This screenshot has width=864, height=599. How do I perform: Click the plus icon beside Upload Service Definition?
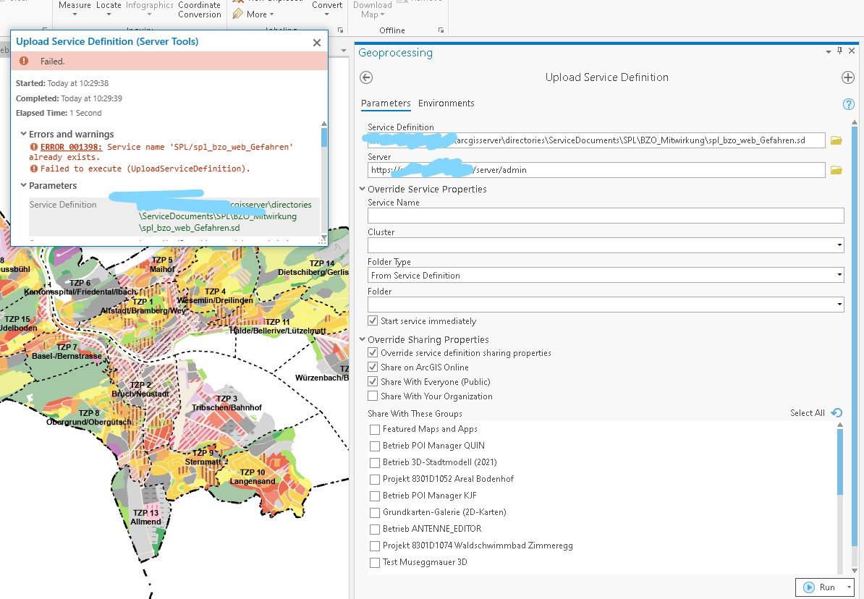click(848, 77)
